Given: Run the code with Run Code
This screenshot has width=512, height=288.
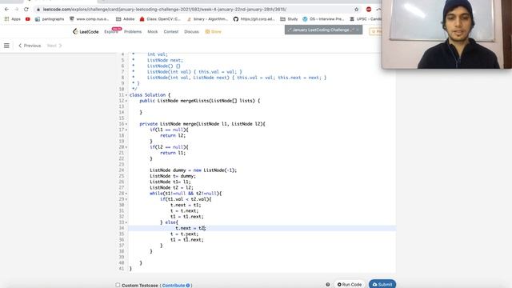Looking at the screenshot, I should [350, 285].
